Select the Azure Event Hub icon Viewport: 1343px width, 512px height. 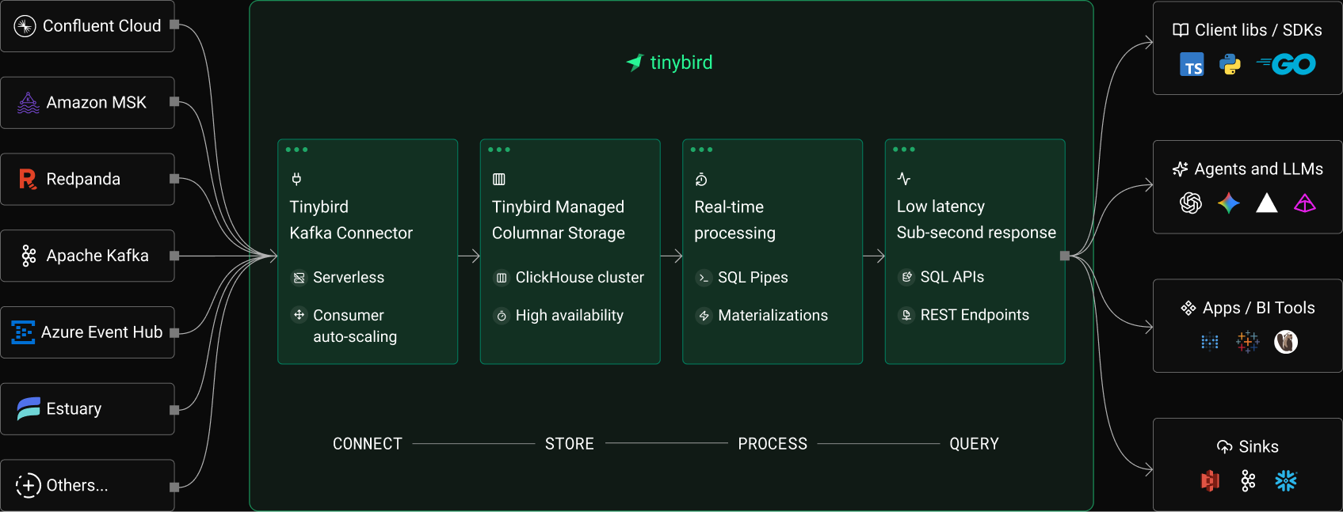23,332
